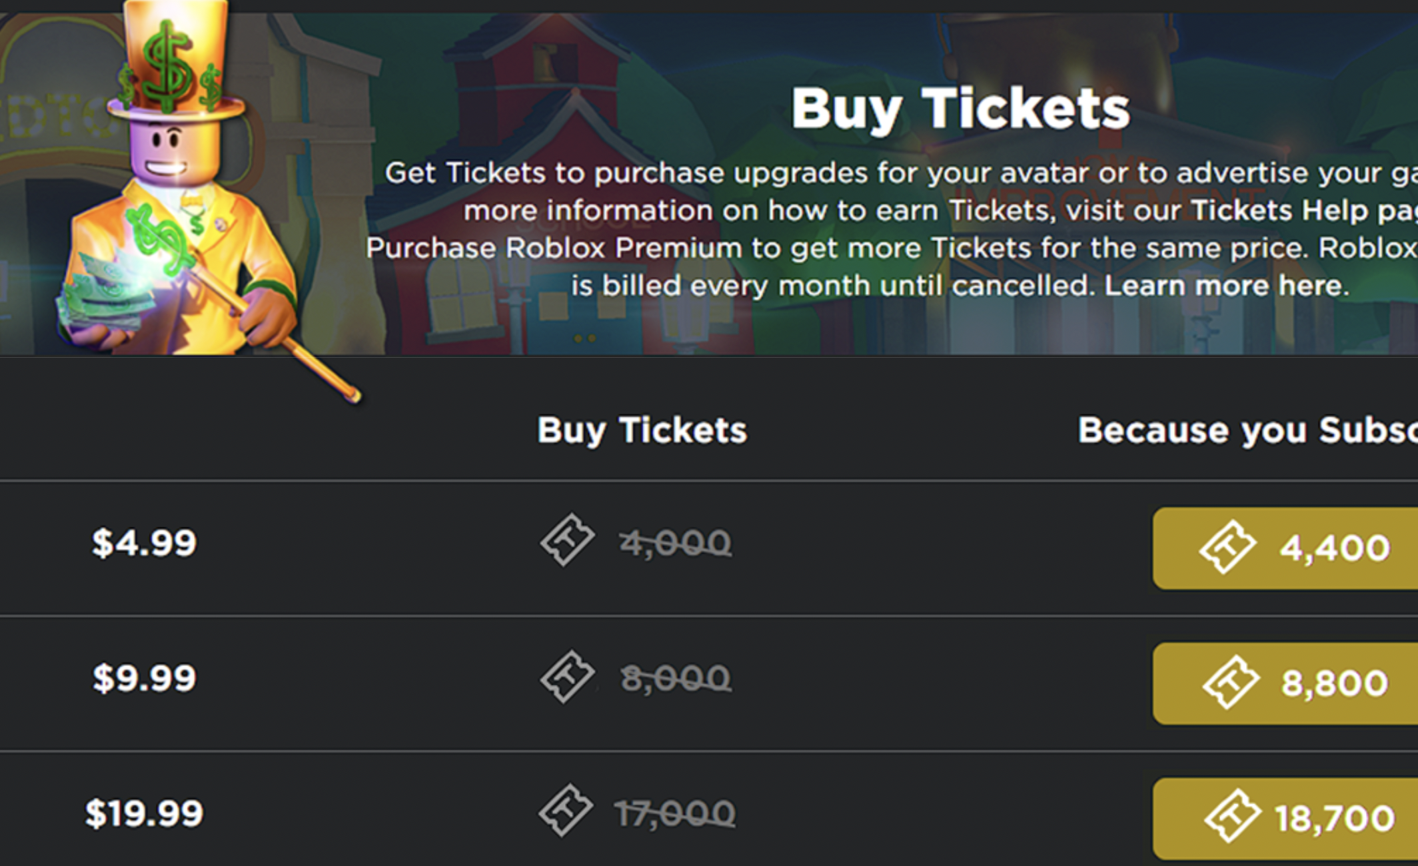The height and width of the screenshot is (866, 1418).
Task: Click the ticket icon beside crossed-out 4,000
Action: (x=566, y=540)
